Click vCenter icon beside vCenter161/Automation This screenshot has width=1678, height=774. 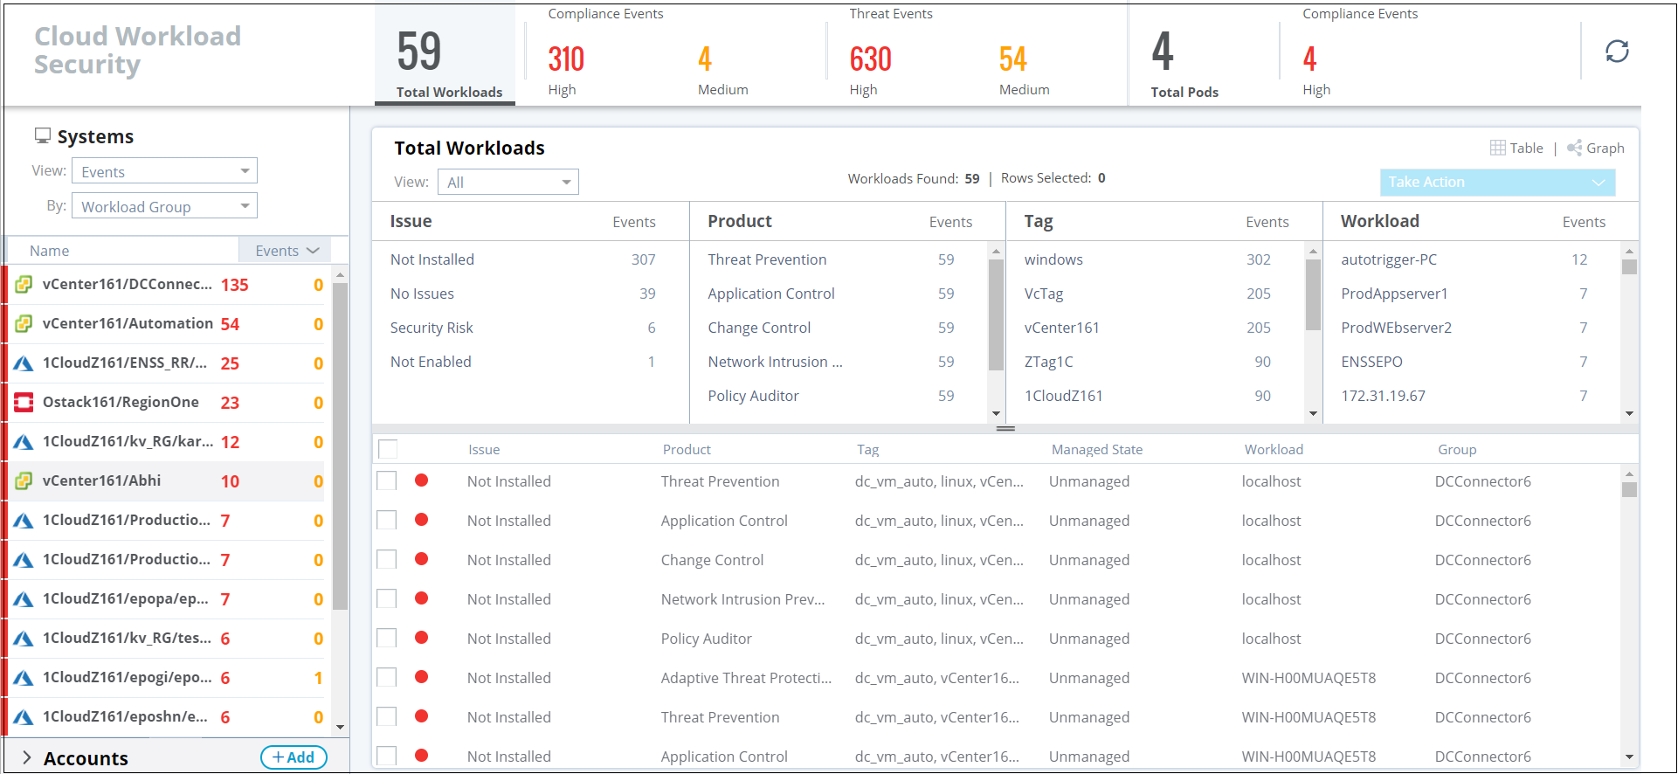tap(24, 323)
